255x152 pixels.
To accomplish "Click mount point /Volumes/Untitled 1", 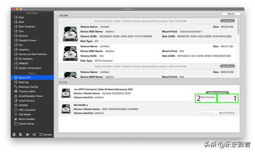I will coord(191,32).
